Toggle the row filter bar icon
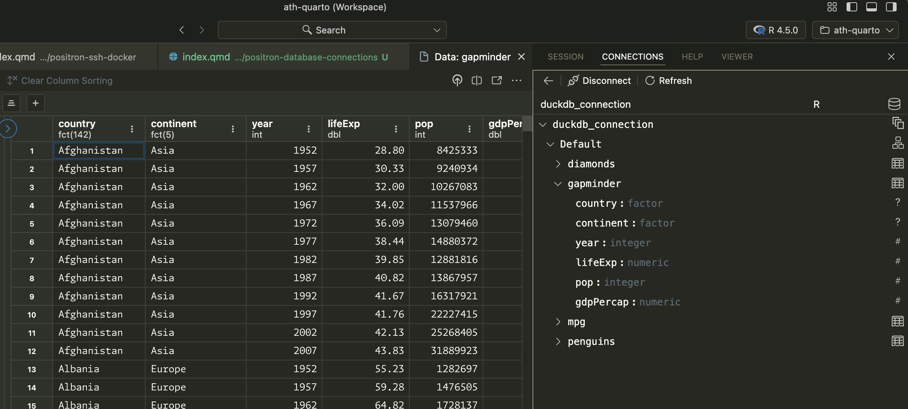Viewport: 908px width, 409px height. click(x=11, y=103)
